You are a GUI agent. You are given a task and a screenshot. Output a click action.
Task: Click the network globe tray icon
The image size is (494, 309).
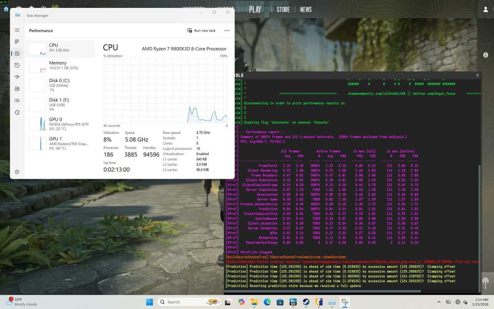pos(458,302)
